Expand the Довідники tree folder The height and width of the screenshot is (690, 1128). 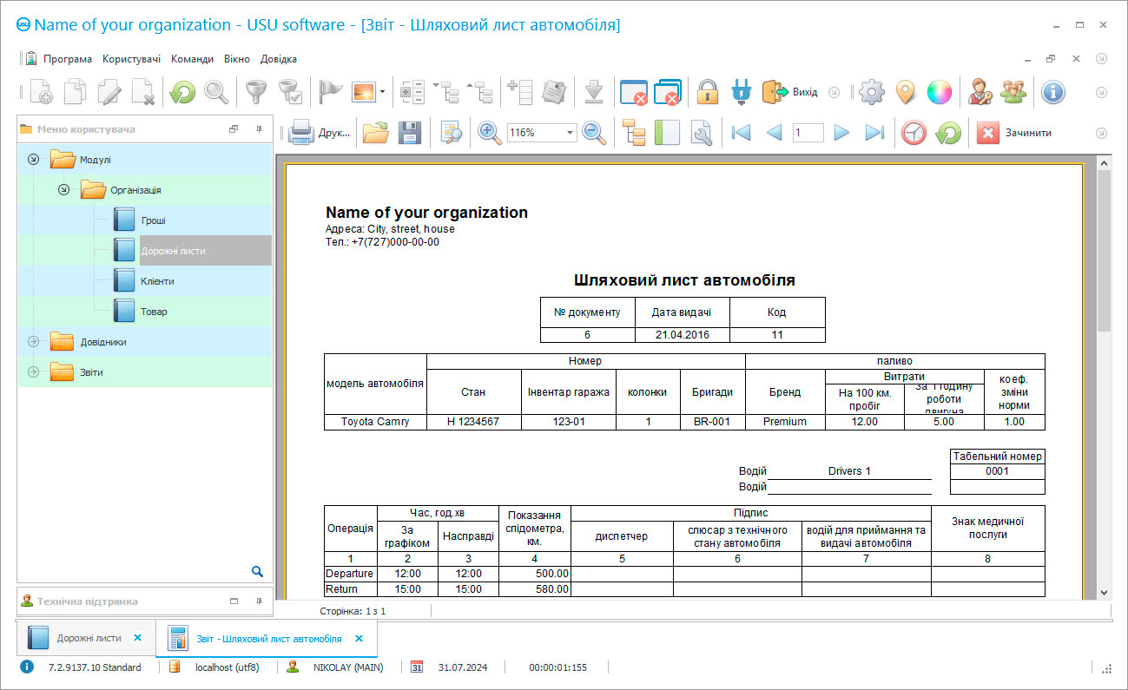[34, 342]
